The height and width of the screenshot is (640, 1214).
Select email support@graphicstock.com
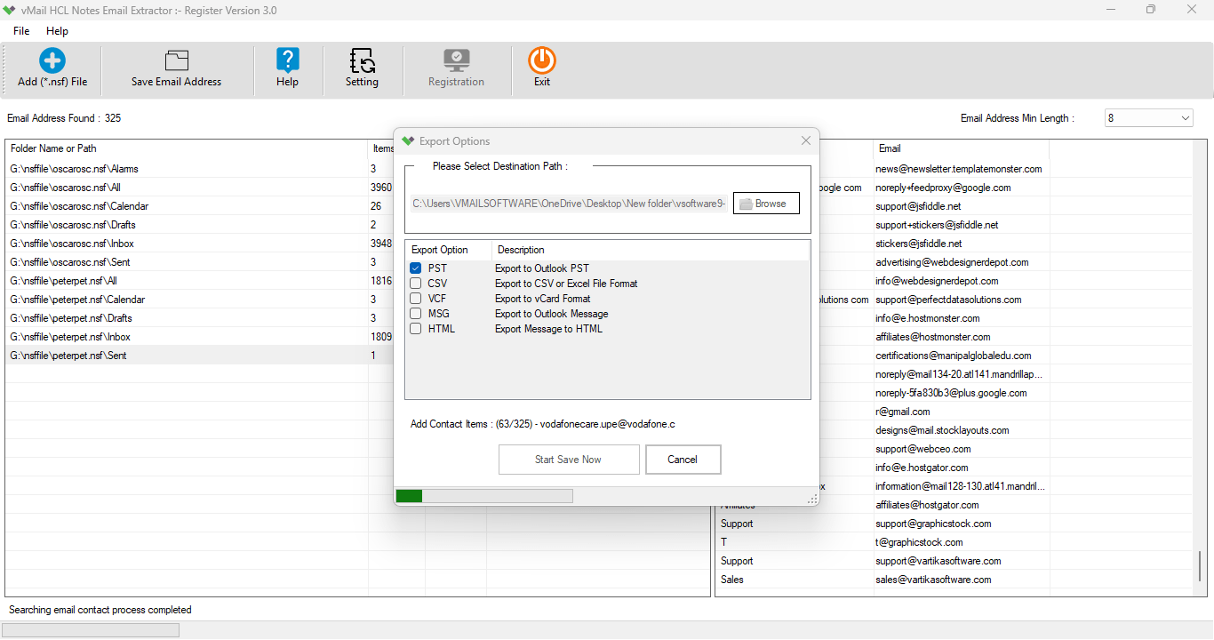pyautogui.click(x=933, y=524)
